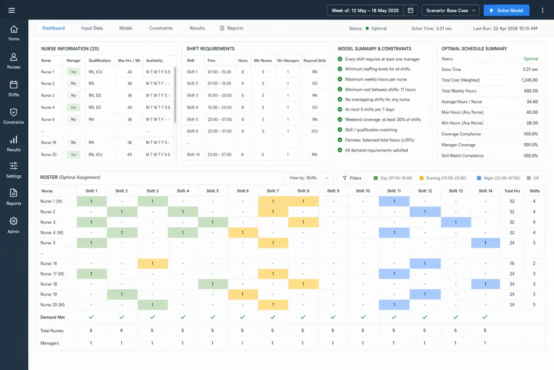Click the Solve Model button
The image size is (554, 370).
point(506,10)
